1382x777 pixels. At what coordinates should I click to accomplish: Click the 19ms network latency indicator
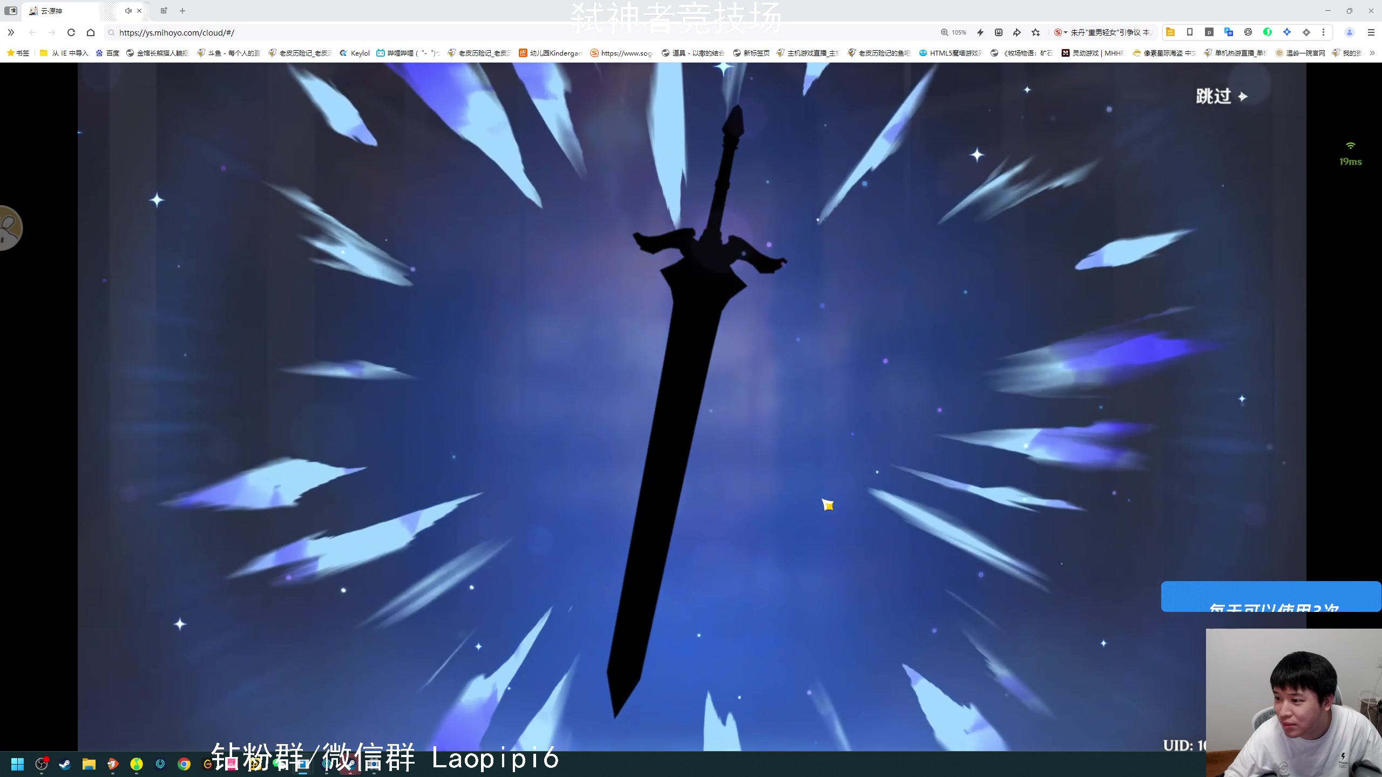coord(1350,155)
